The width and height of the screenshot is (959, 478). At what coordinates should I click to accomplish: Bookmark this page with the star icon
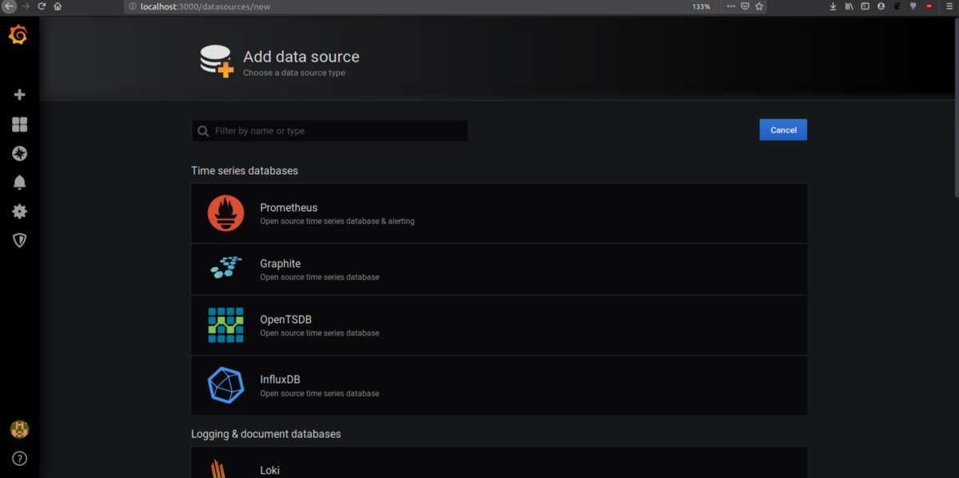tap(759, 6)
